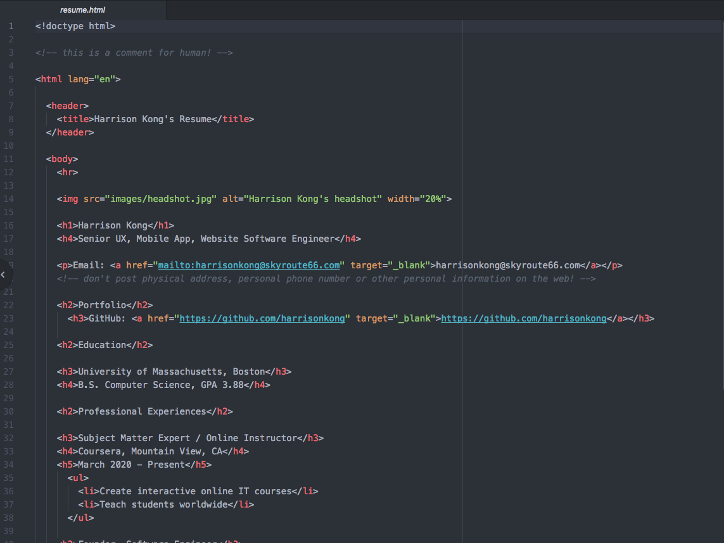Click 'March 2020 – Present' line
The image size is (724, 543).
[x=134, y=465]
